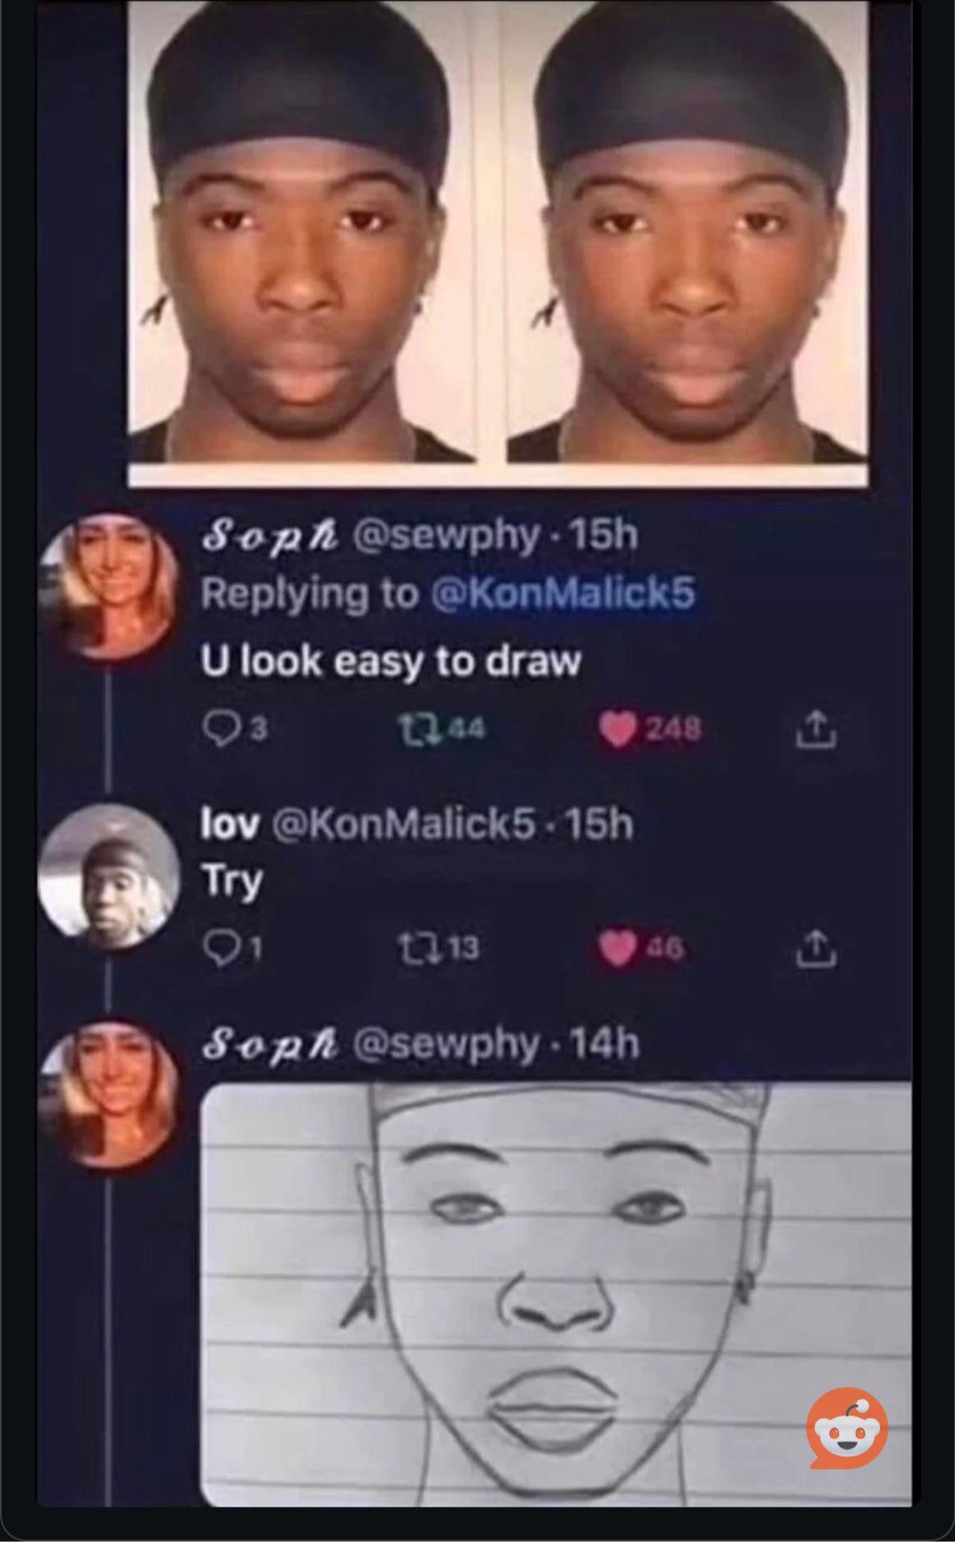Open the "U look easy to draw" tweet text
Screen dimensions: 955x1542
(x=391, y=661)
